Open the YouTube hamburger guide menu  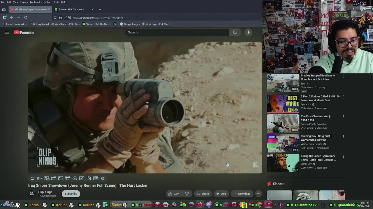pos(7,33)
